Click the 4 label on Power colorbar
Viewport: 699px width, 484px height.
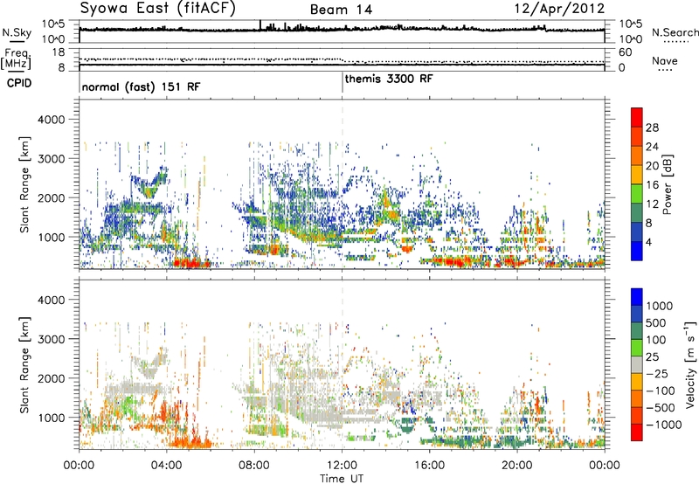point(648,242)
